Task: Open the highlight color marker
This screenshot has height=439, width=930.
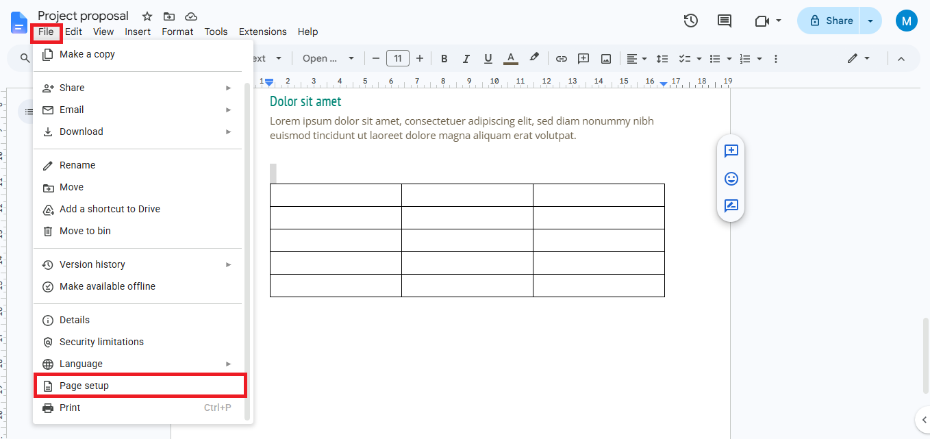Action: pyautogui.click(x=534, y=58)
